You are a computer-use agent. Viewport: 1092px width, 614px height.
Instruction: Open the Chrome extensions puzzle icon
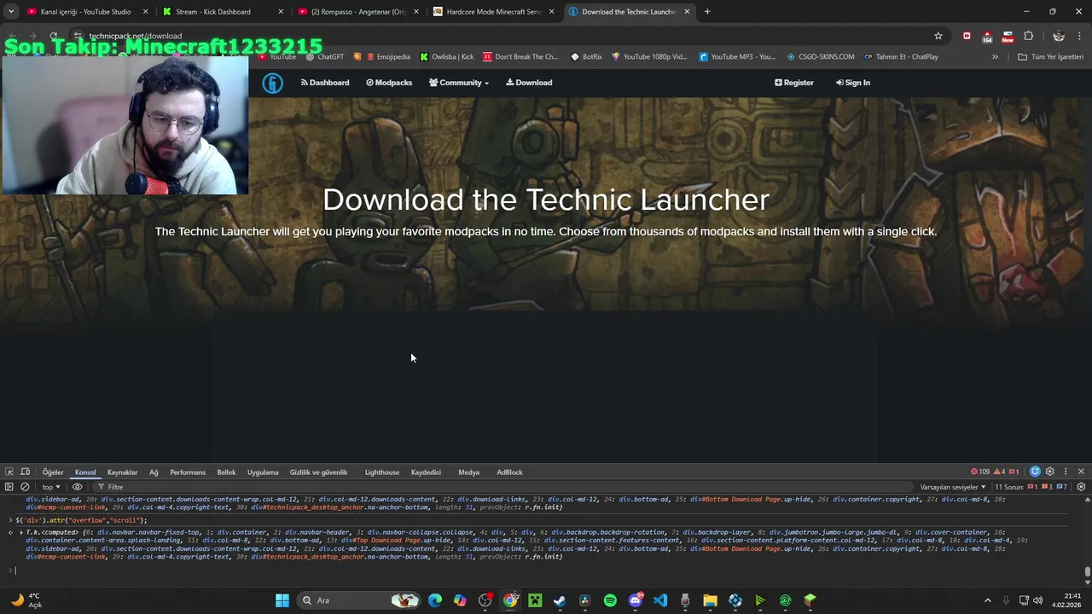(x=1028, y=36)
